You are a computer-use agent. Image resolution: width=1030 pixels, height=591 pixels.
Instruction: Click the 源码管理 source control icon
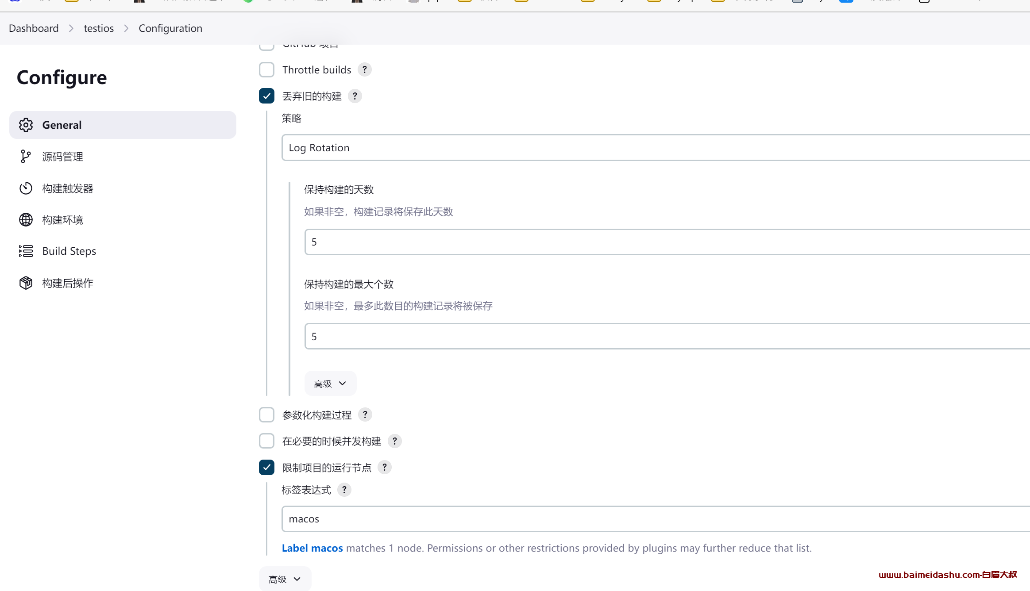[x=25, y=156]
